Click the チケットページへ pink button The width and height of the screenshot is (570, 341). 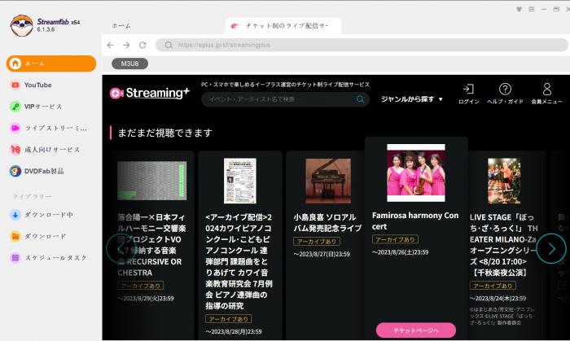coord(416,330)
